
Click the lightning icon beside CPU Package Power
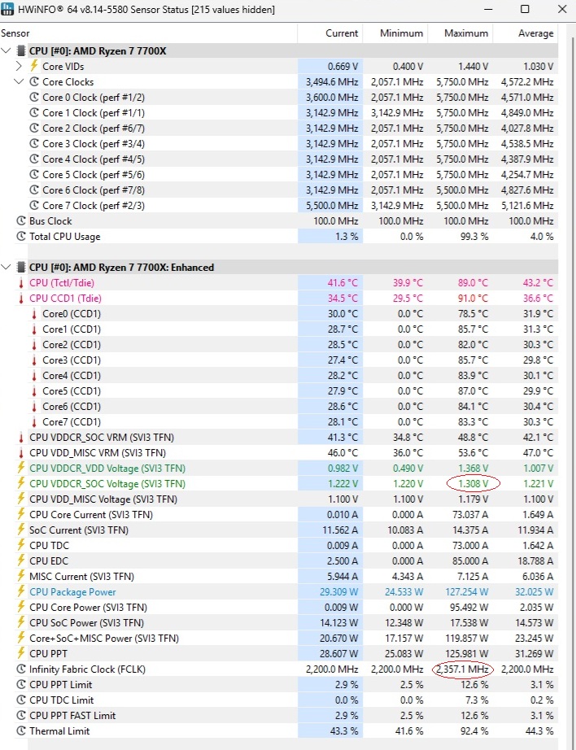pos(21,592)
